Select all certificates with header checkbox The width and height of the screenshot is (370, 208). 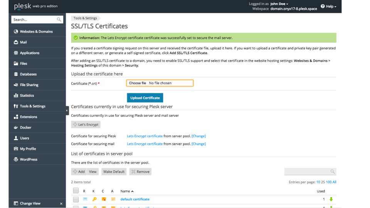pyautogui.click(x=76, y=191)
